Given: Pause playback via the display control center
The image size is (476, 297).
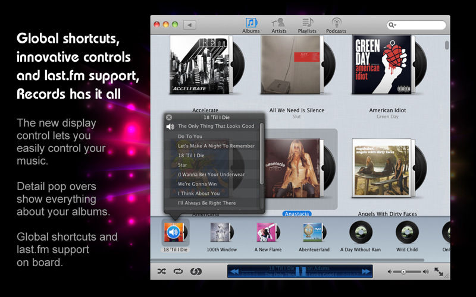Looking at the screenshot, I should coord(300,271).
